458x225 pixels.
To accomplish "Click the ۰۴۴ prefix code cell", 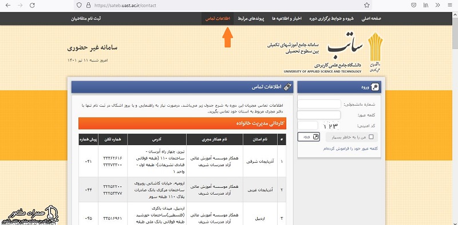I will [x=88, y=190].
